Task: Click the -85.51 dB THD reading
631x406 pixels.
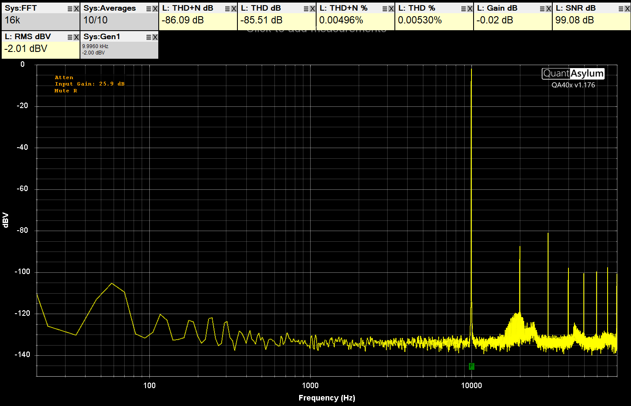Action: click(x=261, y=20)
